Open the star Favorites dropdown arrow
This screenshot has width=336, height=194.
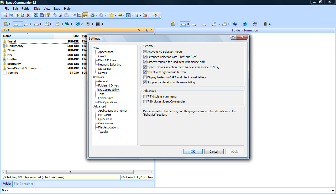point(115,15)
